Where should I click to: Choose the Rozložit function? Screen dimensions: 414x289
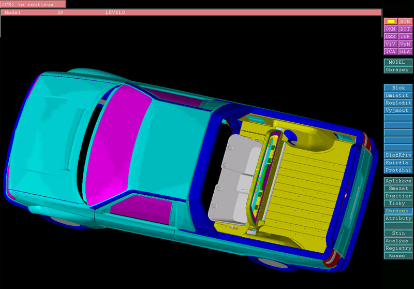398,103
